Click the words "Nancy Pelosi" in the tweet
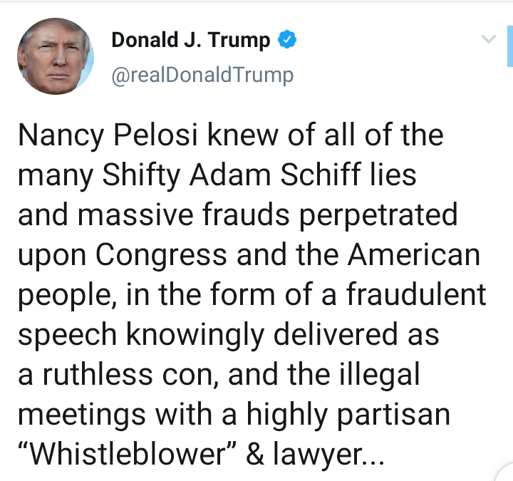Viewport: 513px width, 481px height. (108, 135)
